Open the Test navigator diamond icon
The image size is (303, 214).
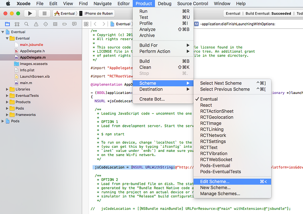click(x=45, y=24)
